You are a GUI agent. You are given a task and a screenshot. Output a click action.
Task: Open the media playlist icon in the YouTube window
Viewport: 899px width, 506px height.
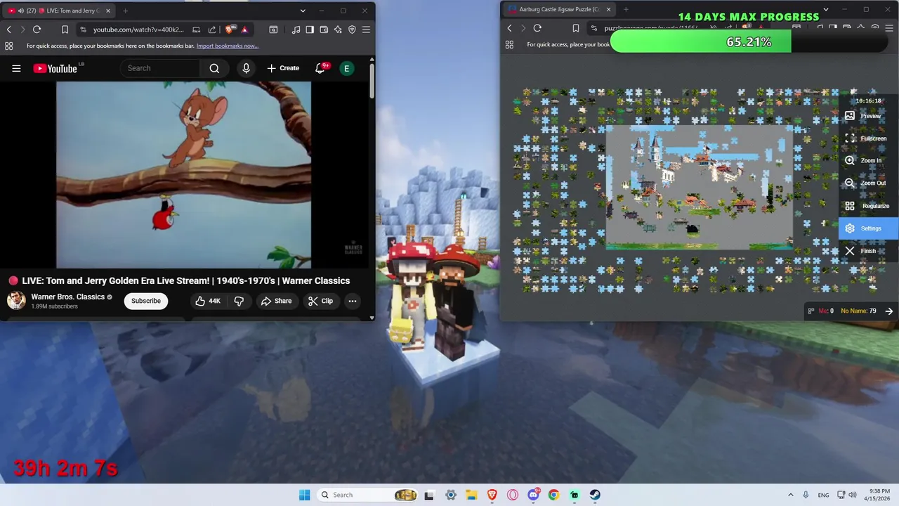pos(296,30)
